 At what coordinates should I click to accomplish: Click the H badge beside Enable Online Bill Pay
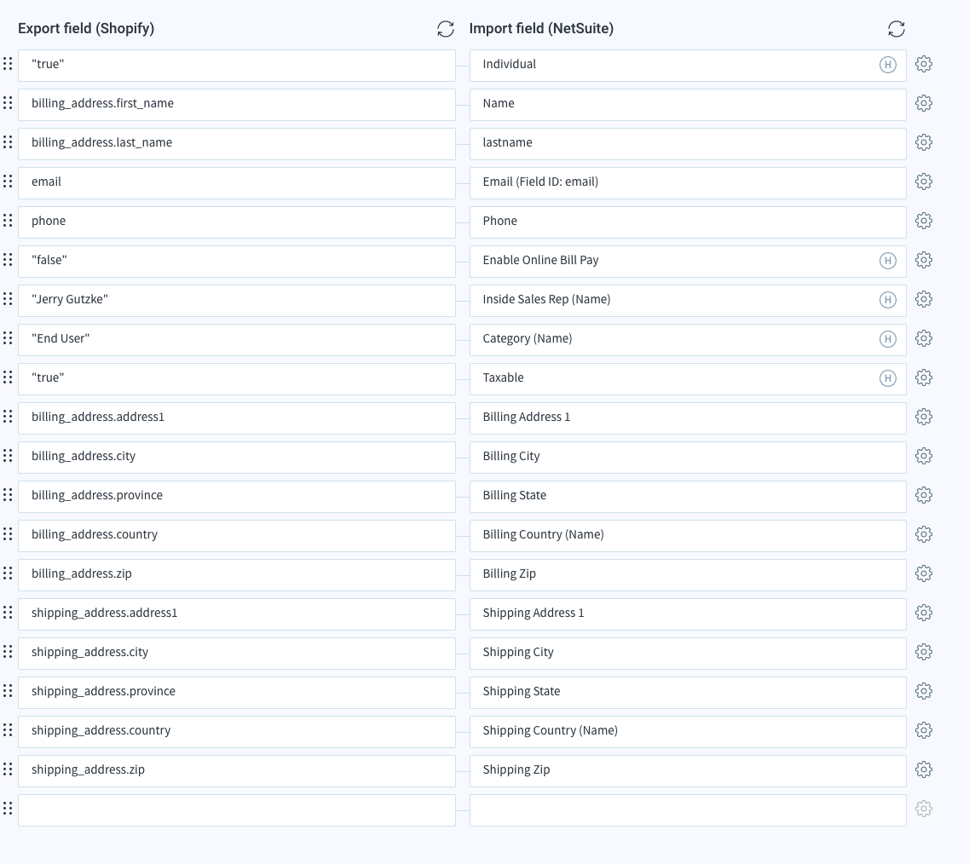pos(887,260)
